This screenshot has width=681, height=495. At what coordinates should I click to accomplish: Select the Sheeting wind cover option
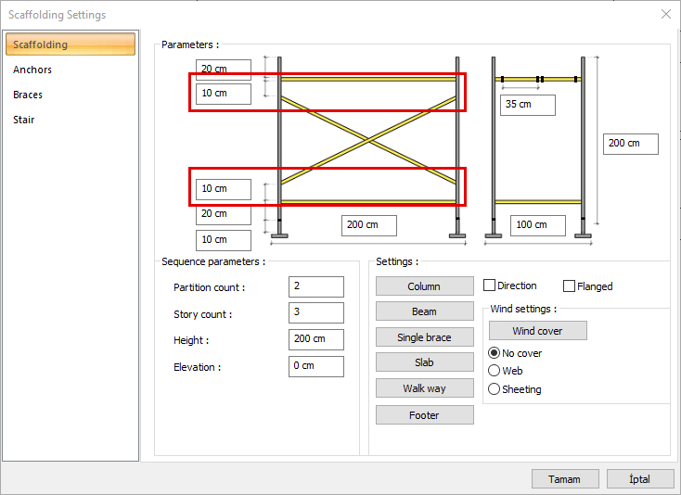coord(494,389)
